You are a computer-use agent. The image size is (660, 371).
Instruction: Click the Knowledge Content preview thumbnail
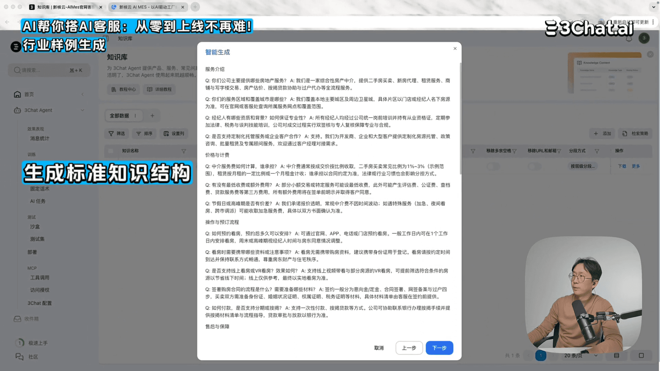point(605,73)
